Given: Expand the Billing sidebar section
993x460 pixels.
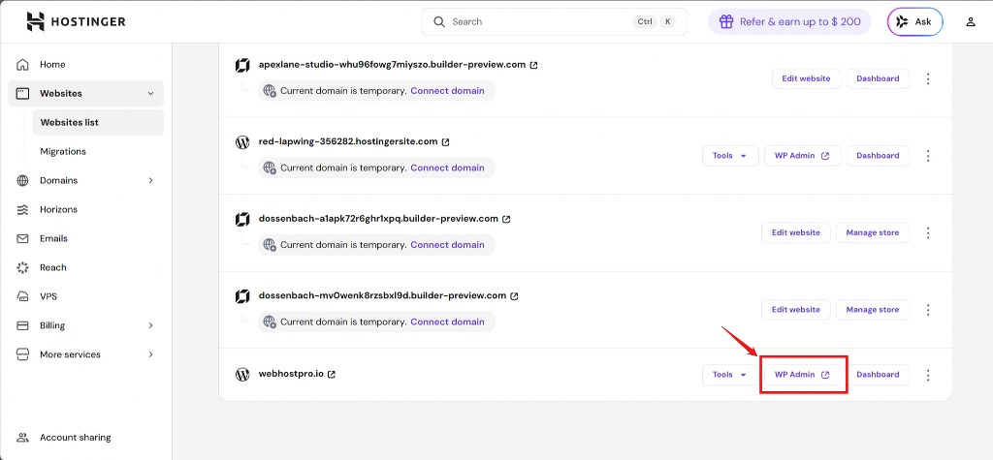Looking at the screenshot, I should pos(150,325).
